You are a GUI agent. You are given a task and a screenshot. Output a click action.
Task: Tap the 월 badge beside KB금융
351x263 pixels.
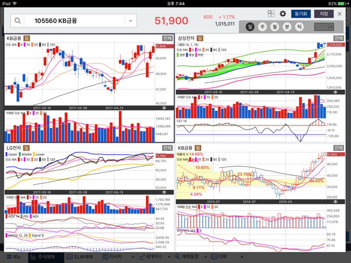coord(197,148)
